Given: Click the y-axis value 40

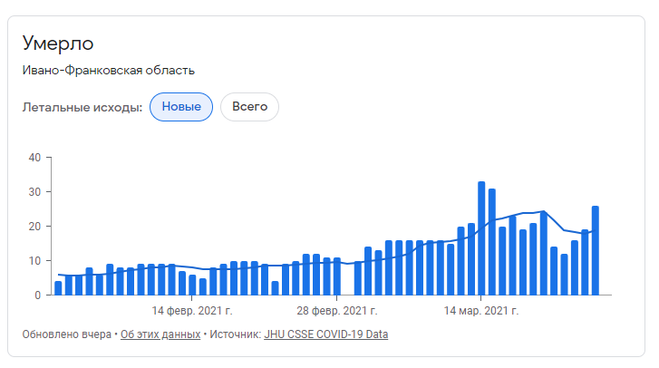Looking at the screenshot, I should point(35,158).
